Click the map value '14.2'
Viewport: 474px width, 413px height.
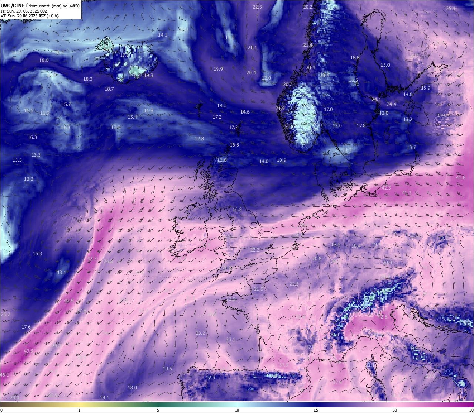click(222, 106)
